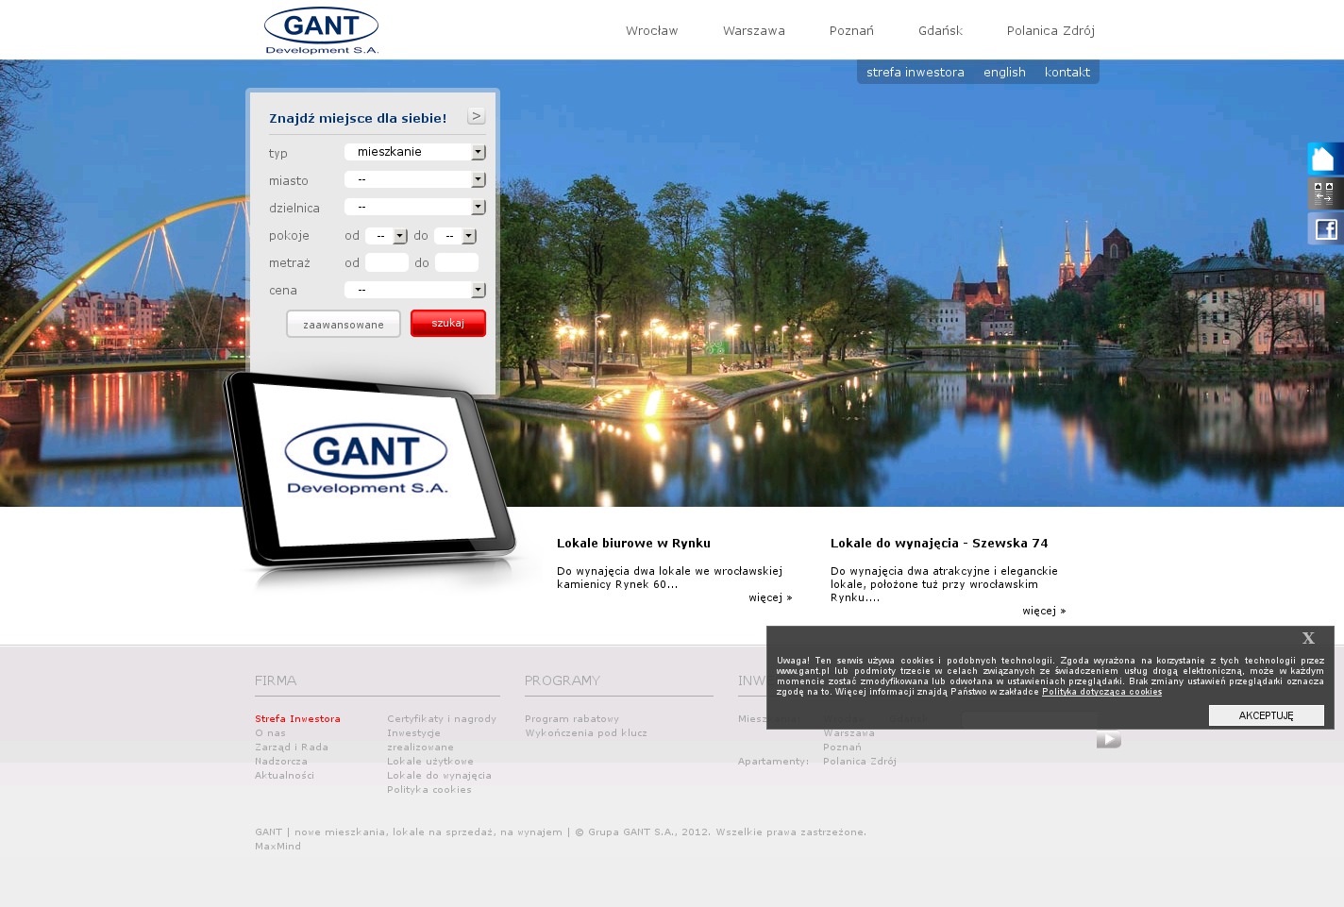Viewport: 1344px width, 907px height.
Task: Open the 'Lokale do wynajęcia - Szewska 74' headline
Action: 939,543
